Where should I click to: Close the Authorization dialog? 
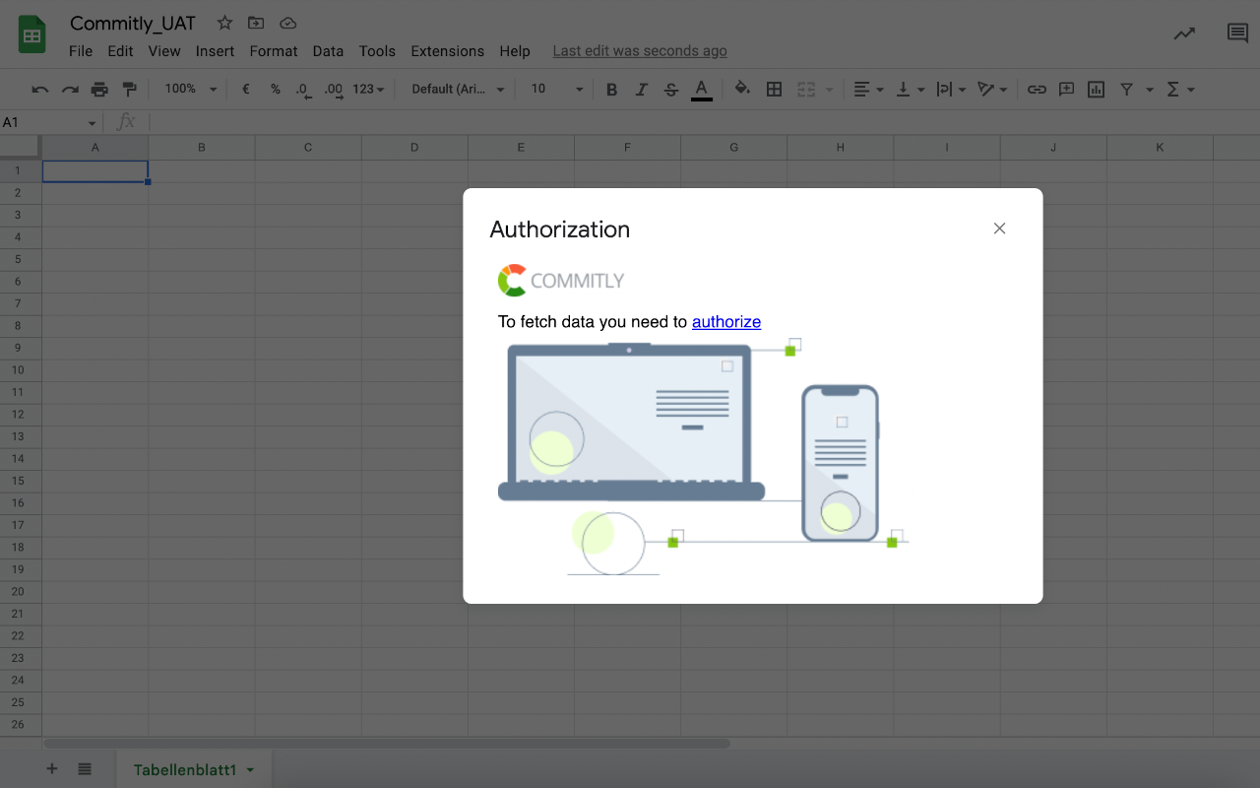tap(999, 229)
